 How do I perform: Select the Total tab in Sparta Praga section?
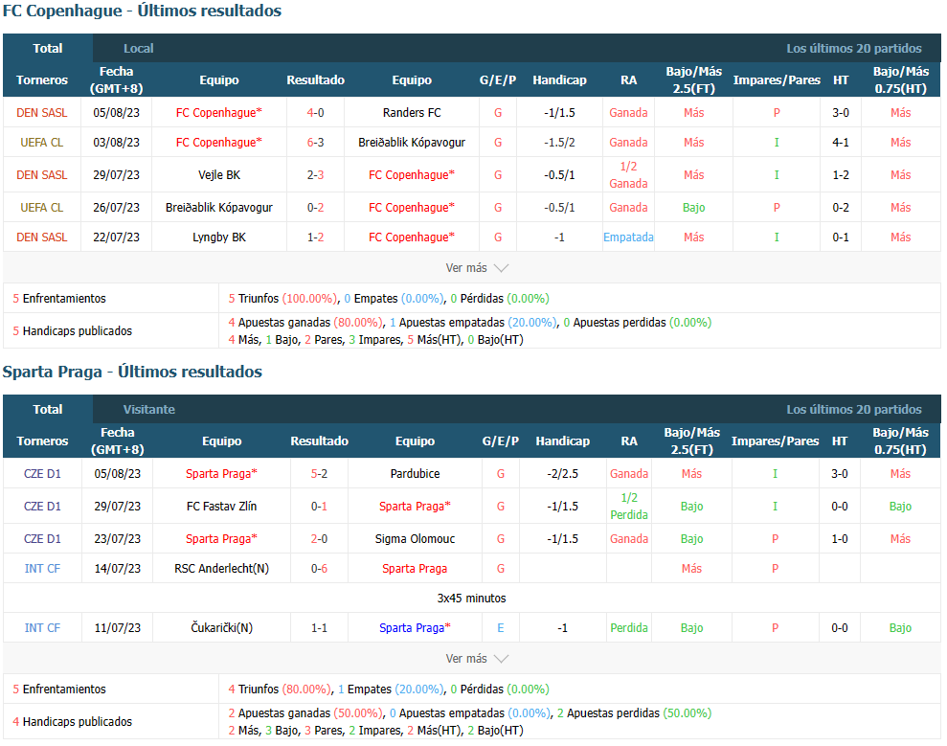(x=48, y=410)
